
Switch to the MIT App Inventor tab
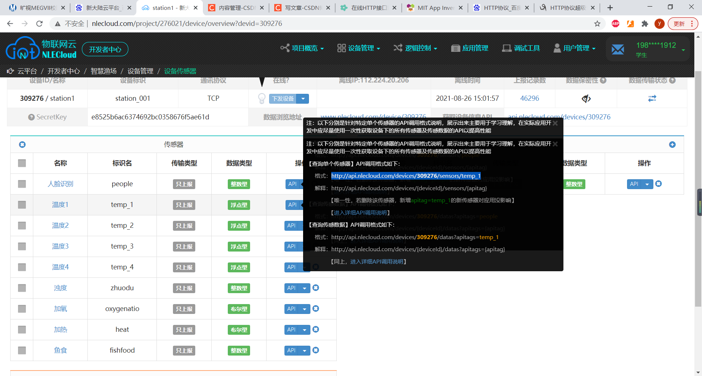[435, 8]
